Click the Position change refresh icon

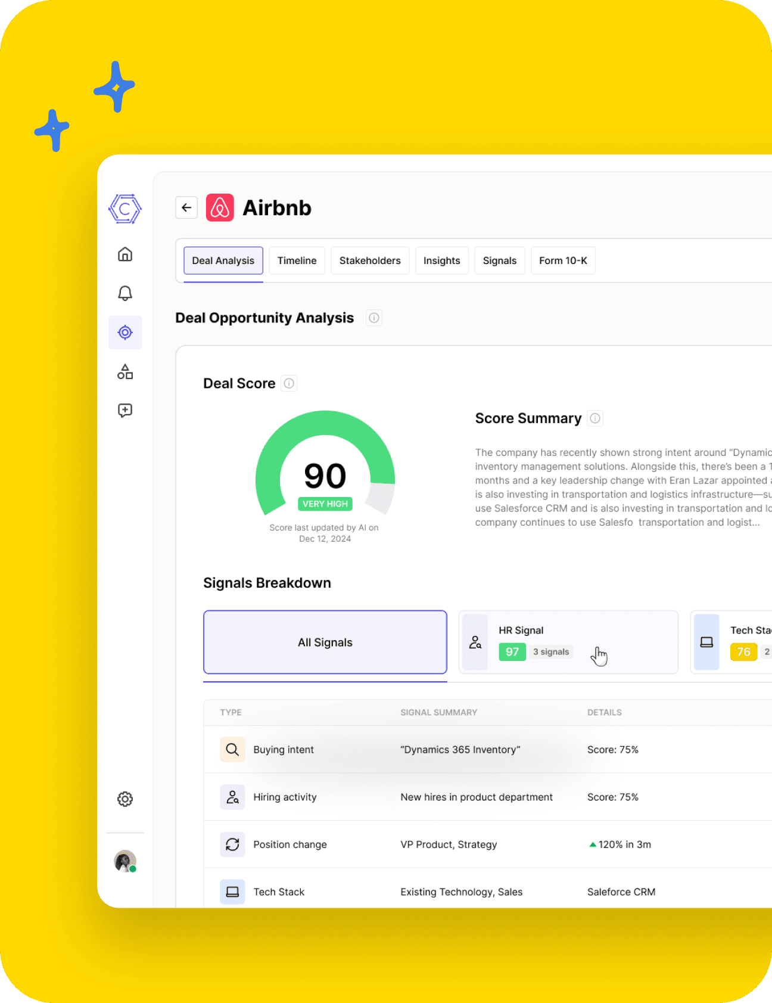pos(232,844)
